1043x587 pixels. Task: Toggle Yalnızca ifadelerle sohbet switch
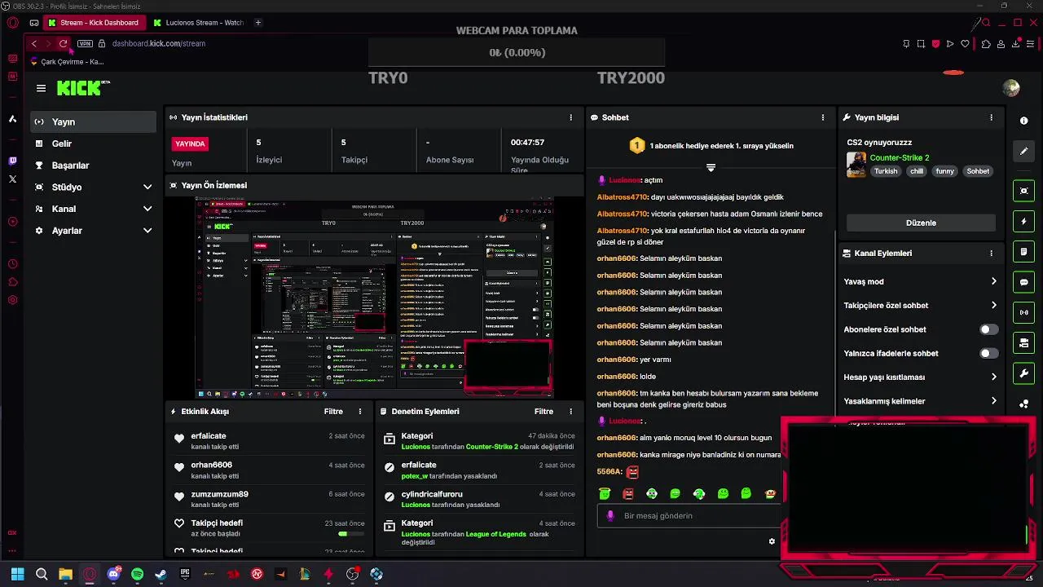[x=988, y=354]
